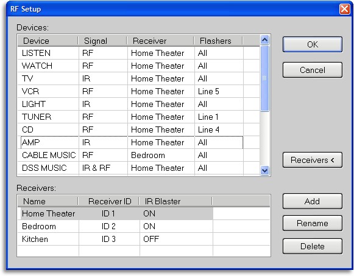Open Signal cell for DSS MUSIC
Screen dimensions: 354x276
coord(103,168)
